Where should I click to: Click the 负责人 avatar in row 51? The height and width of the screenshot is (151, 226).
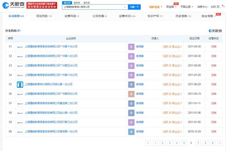pos(131,47)
